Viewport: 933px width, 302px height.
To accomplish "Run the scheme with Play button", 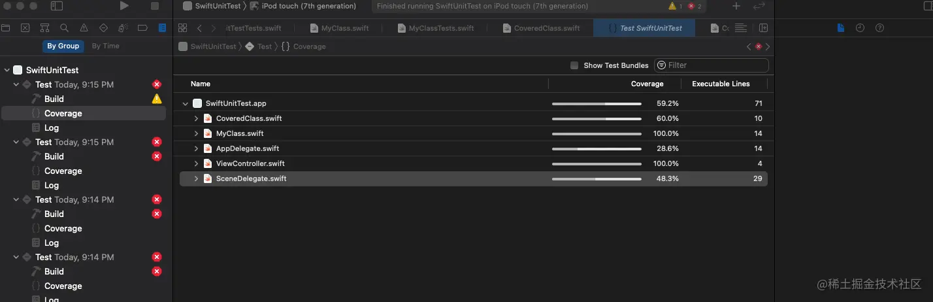I will click(124, 6).
